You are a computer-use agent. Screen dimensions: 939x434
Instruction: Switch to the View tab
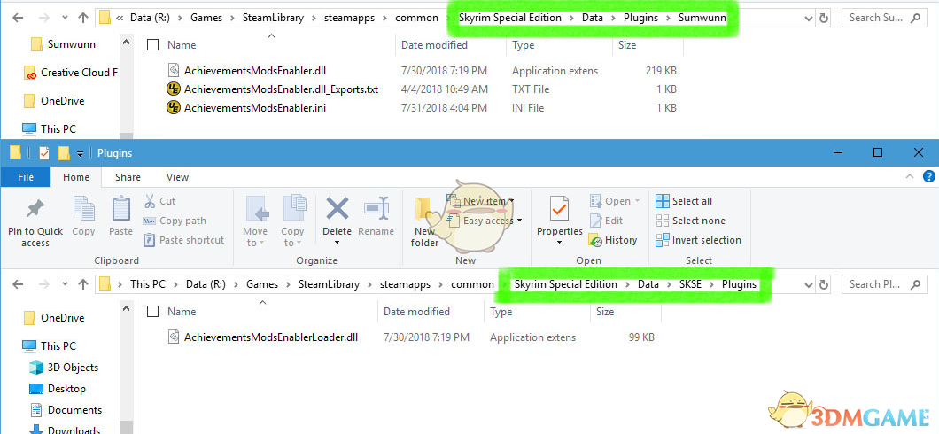pyautogui.click(x=177, y=176)
